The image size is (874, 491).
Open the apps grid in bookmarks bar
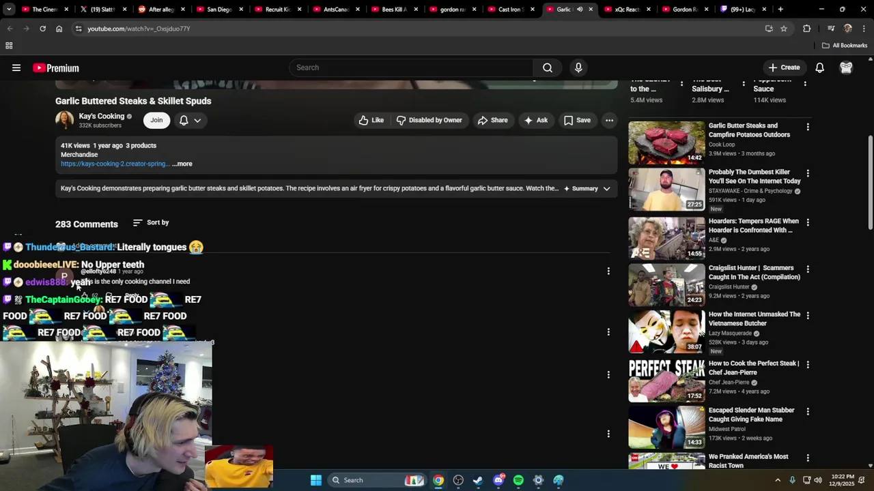click(x=9, y=46)
